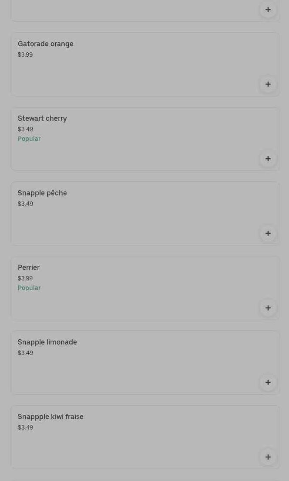Click plus button above Gatorade orange card

pyautogui.click(x=268, y=10)
